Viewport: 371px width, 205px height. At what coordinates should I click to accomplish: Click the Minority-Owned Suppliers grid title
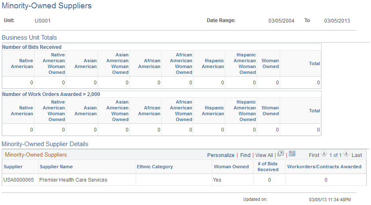pos(36,155)
